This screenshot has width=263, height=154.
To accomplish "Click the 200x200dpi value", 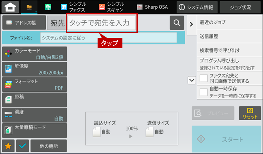I will 51,72.
